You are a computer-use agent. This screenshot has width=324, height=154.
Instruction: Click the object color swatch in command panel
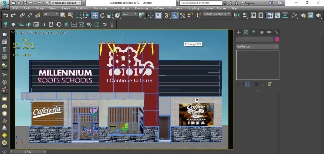(277, 40)
